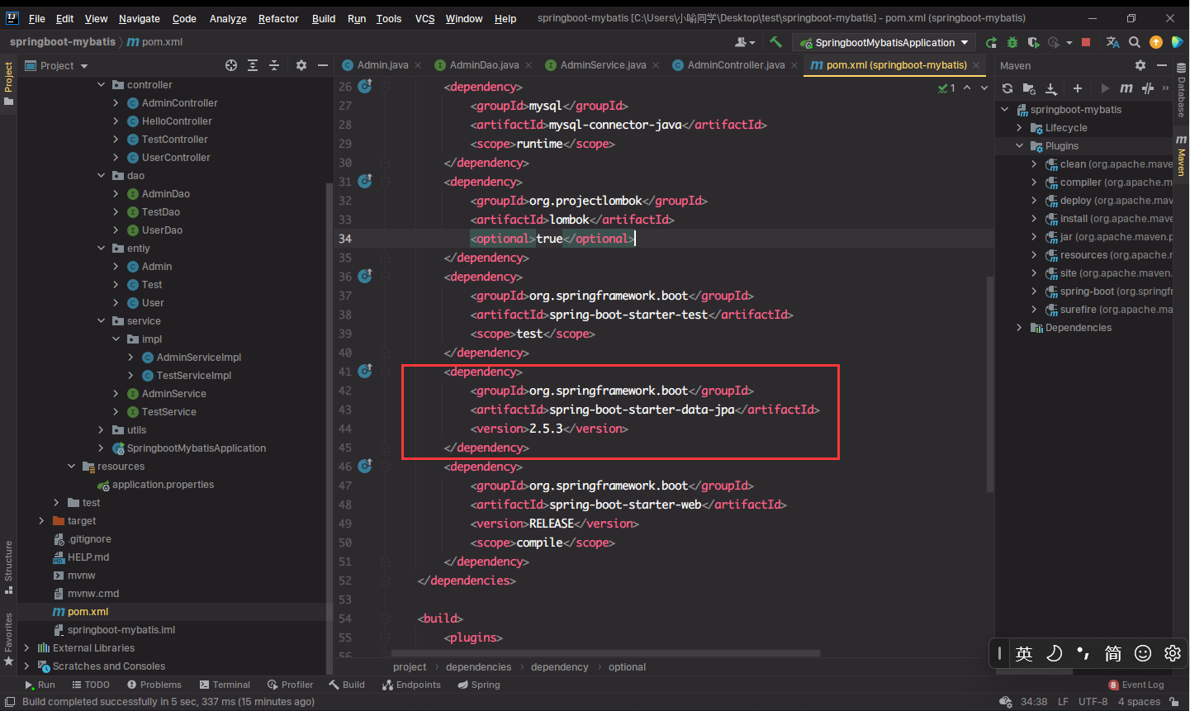Open the Event Log
This screenshot has width=1190, height=711.
coord(1136,685)
